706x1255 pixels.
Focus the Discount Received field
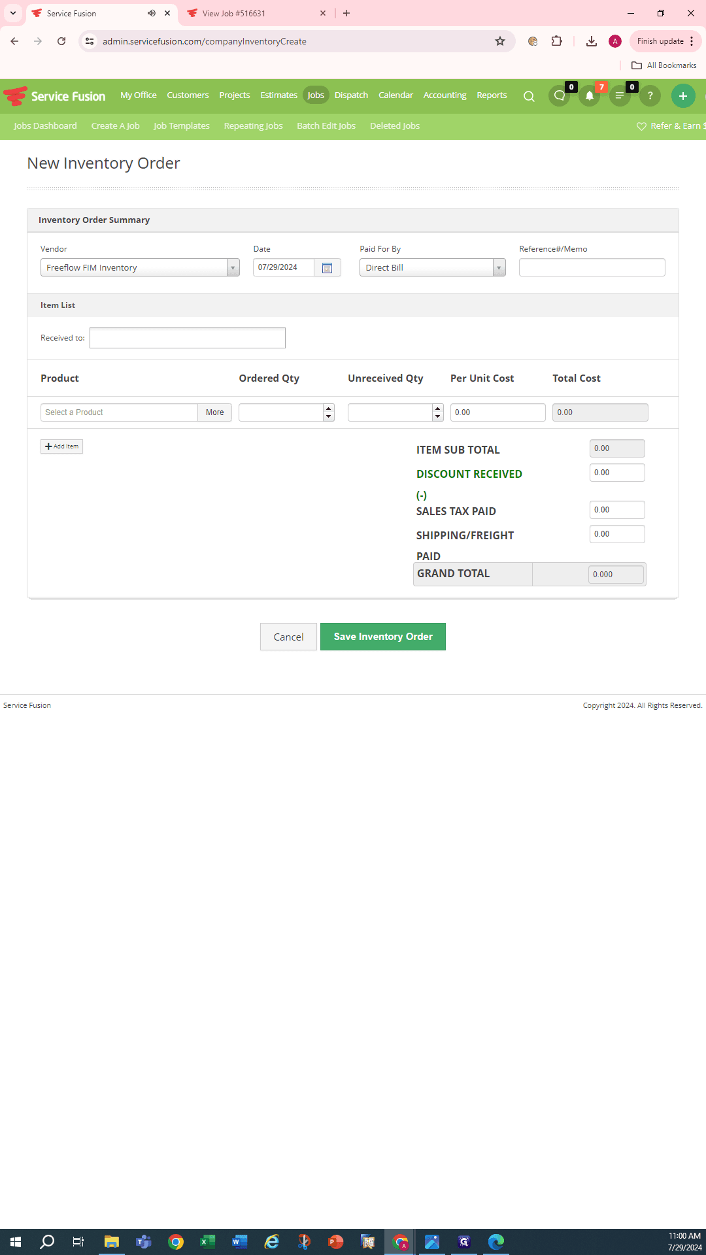(x=617, y=473)
